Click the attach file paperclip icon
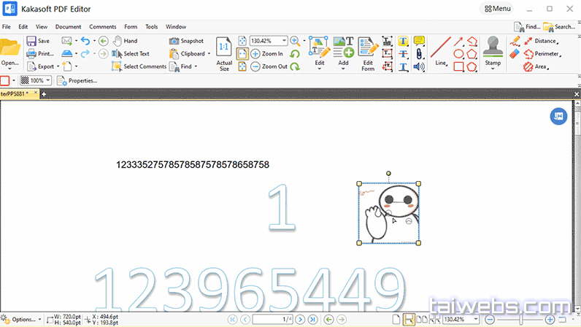The image size is (581, 327). 419,54
